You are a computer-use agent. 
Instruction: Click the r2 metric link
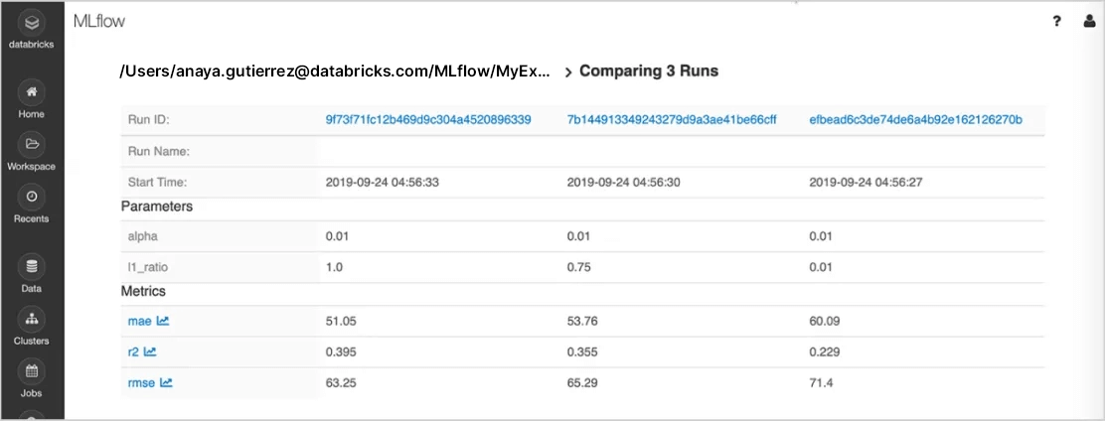coord(133,351)
